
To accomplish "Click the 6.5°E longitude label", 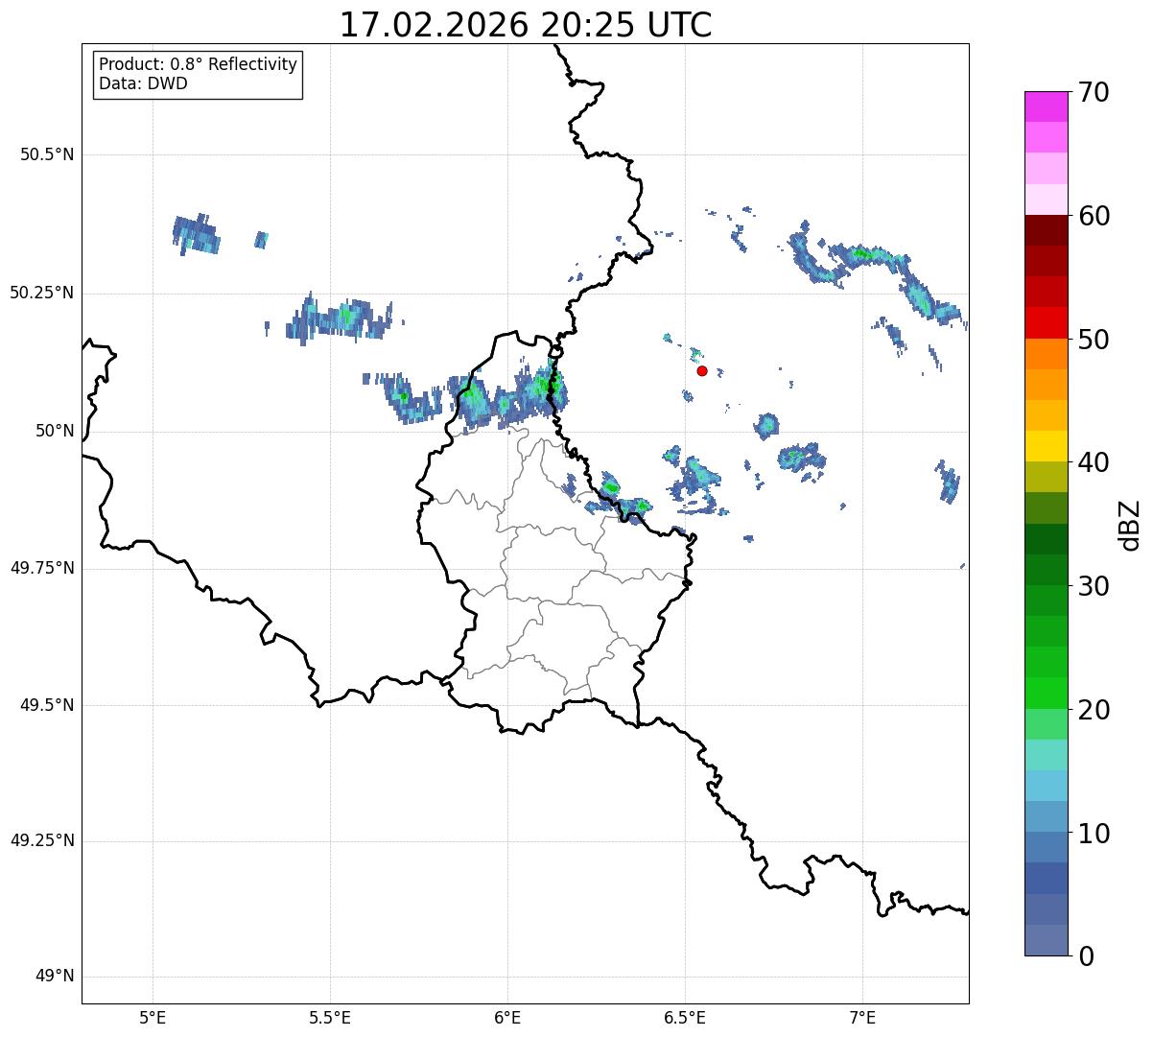I will [685, 1017].
